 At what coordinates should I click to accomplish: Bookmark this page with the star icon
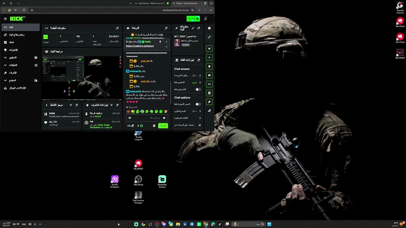coord(32,10)
